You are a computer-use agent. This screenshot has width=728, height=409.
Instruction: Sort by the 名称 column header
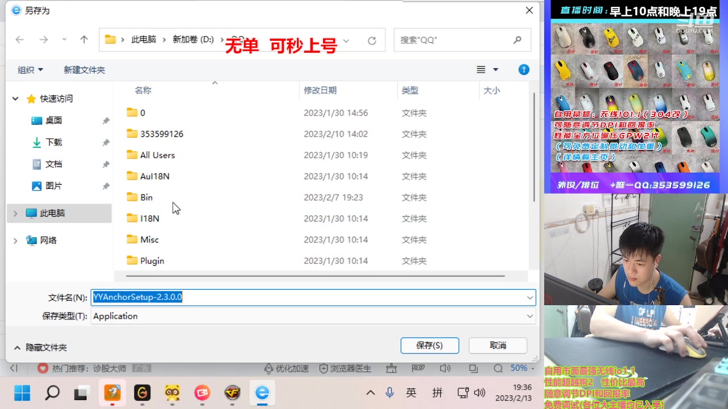tap(143, 90)
